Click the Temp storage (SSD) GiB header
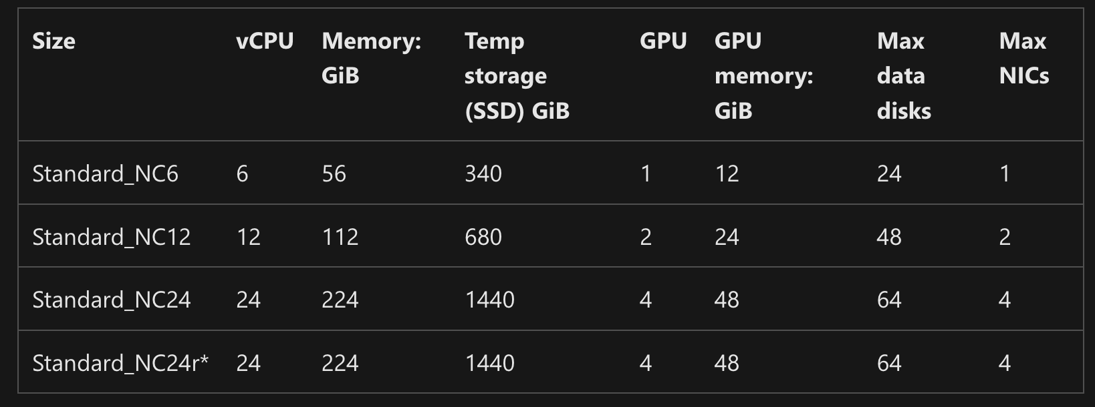The height and width of the screenshot is (407, 1095). [x=517, y=75]
